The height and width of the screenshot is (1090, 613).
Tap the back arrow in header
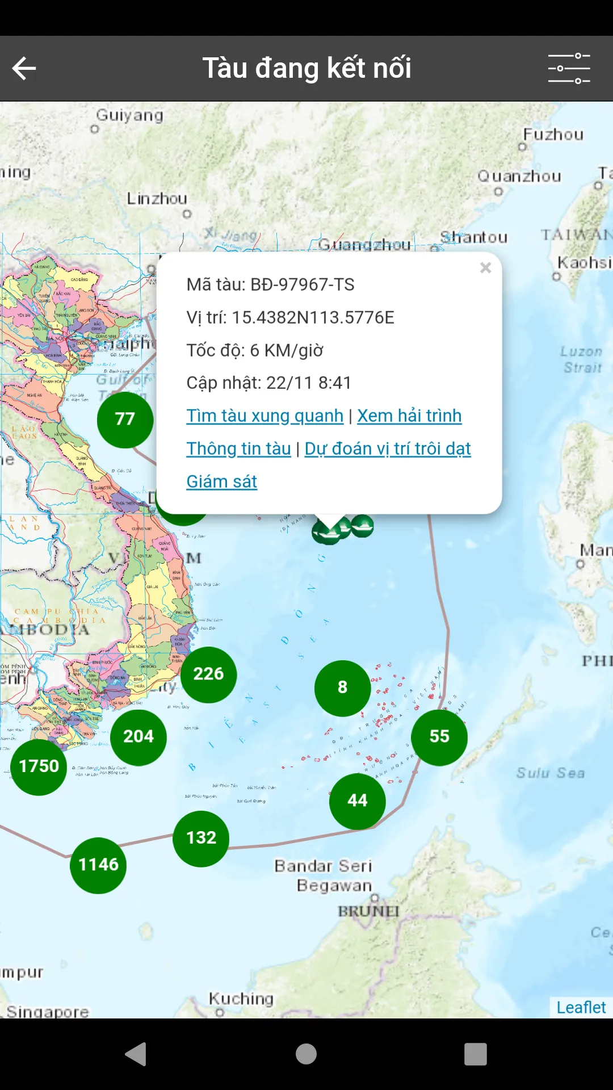[24, 68]
